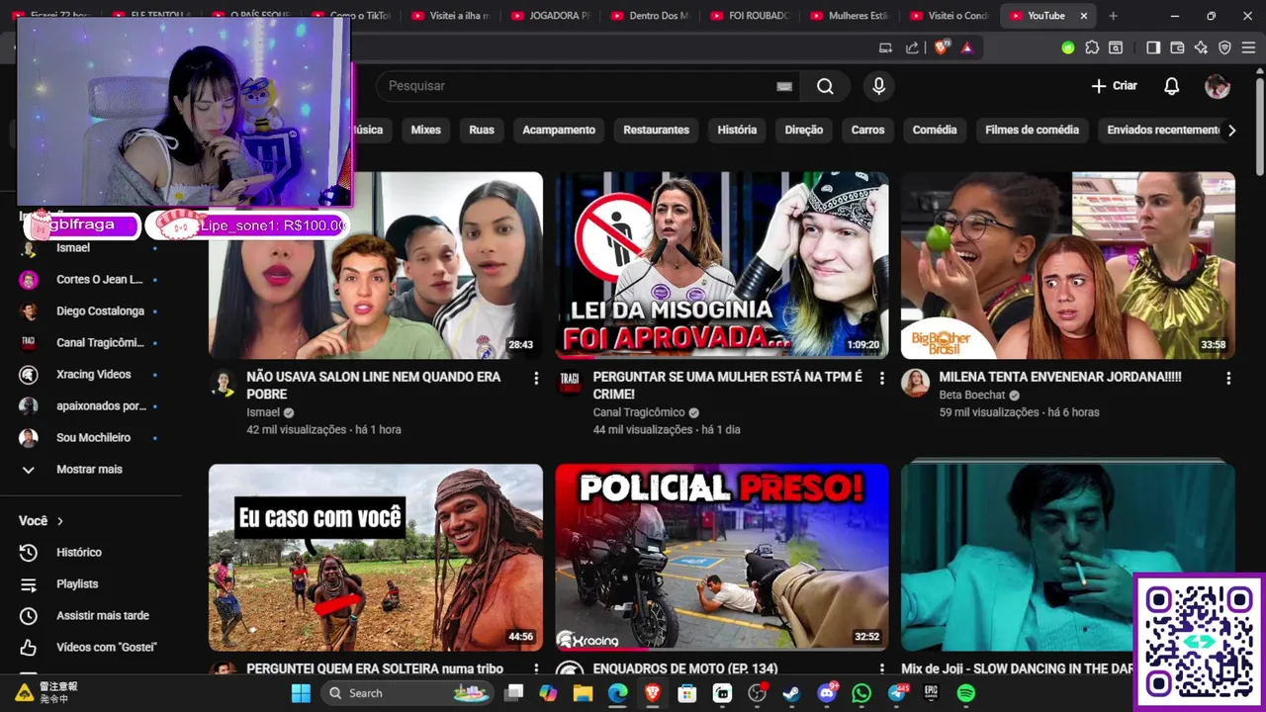
Task: Open the Sou Mochileiro subscription
Action: pos(89,438)
